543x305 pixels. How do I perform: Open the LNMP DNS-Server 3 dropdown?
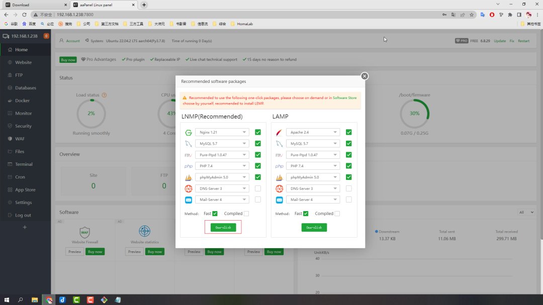tap(222, 188)
